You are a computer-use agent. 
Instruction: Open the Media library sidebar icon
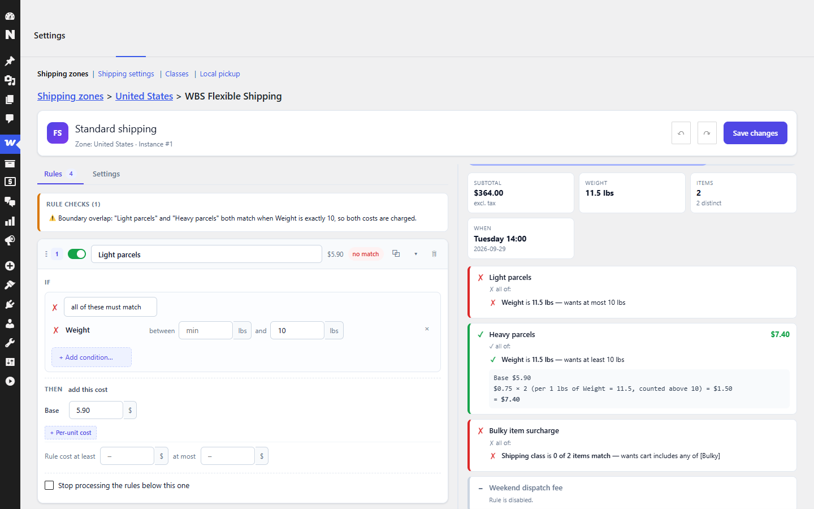coord(10,80)
